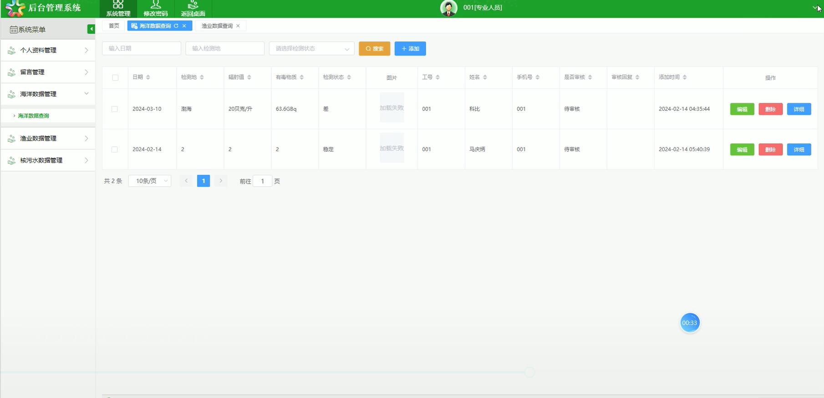Viewport: 824px width, 398px height.
Task: Check the row for 2024-02-14 马庆炳
Action: pyautogui.click(x=114, y=149)
